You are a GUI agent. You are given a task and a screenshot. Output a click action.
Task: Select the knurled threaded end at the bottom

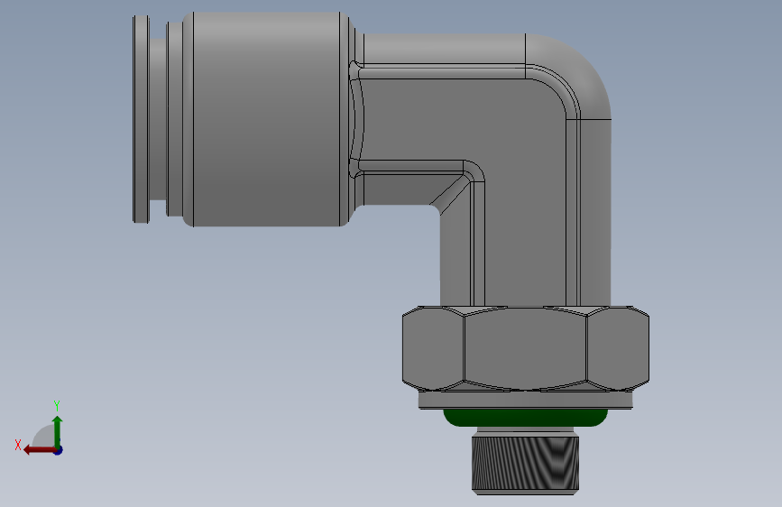point(525,465)
